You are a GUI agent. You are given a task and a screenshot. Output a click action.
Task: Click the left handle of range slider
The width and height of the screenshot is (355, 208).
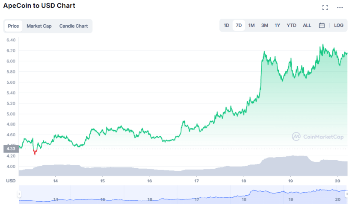click(x=19, y=194)
